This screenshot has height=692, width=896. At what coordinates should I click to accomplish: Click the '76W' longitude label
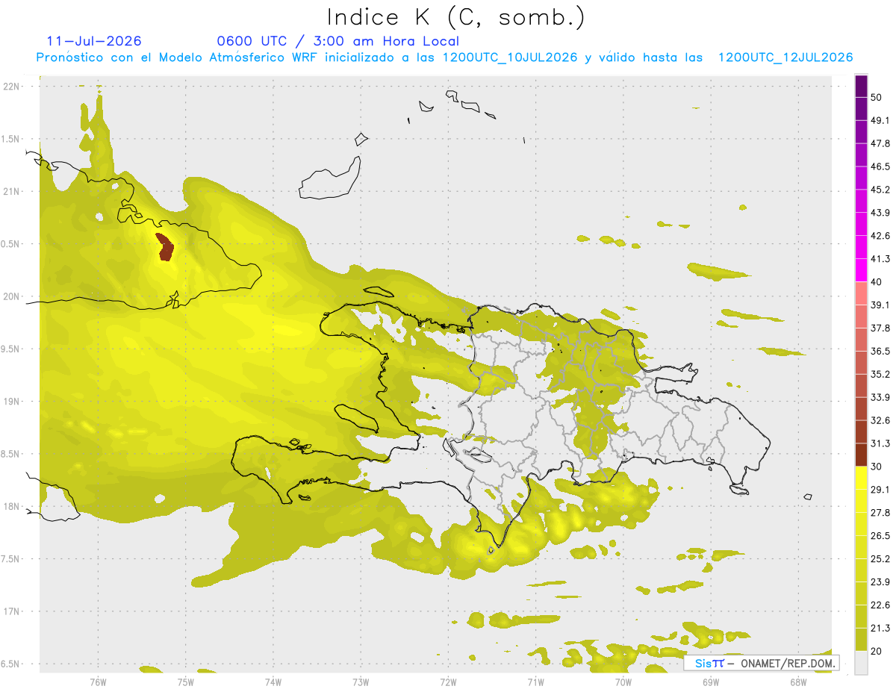(x=98, y=682)
